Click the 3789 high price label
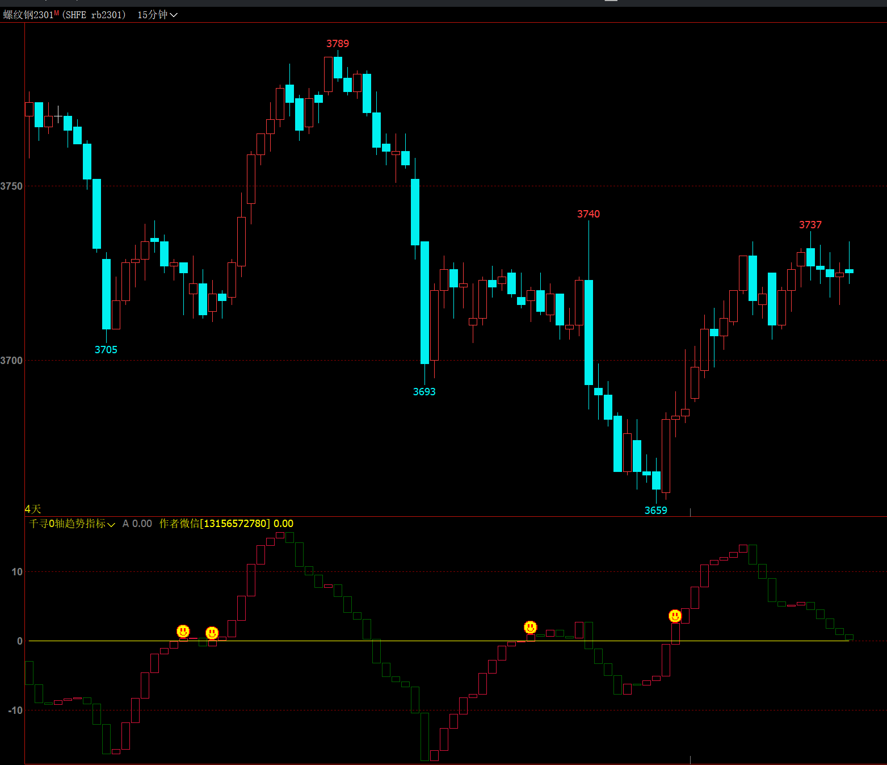 pyautogui.click(x=338, y=44)
